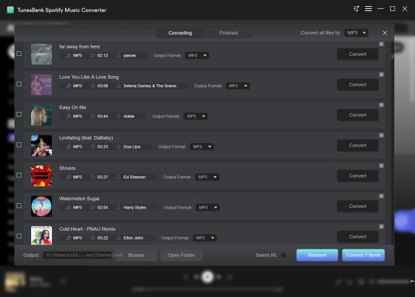Open 'Convert all files to' MP3 dropdown
This screenshot has height=297, width=415.
coord(356,32)
